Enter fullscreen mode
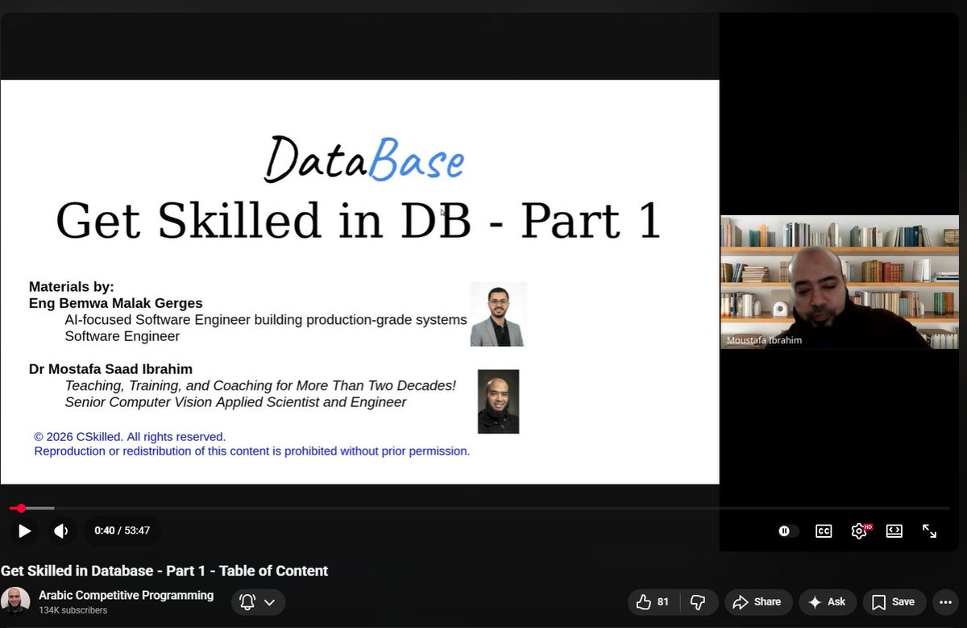This screenshot has width=967, height=628. tap(929, 531)
